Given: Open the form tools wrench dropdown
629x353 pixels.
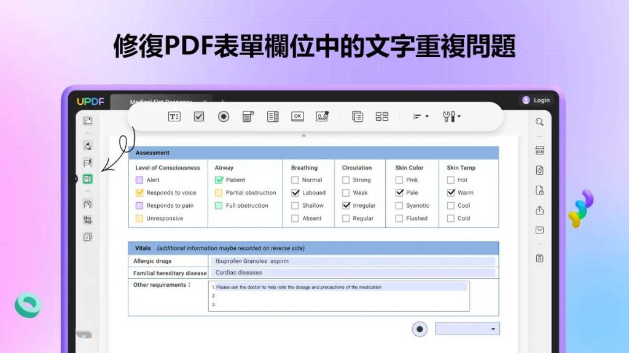Looking at the screenshot, I should pyautogui.click(x=451, y=116).
